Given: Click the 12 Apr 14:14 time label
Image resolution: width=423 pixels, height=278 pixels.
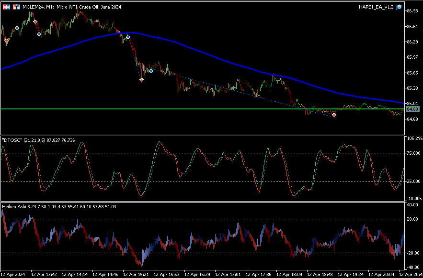Looking at the screenshot, I should coord(75,275).
